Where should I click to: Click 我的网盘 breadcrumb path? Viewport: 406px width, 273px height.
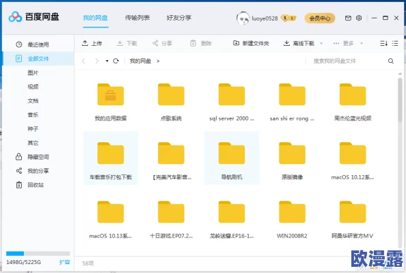click(x=140, y=61)
